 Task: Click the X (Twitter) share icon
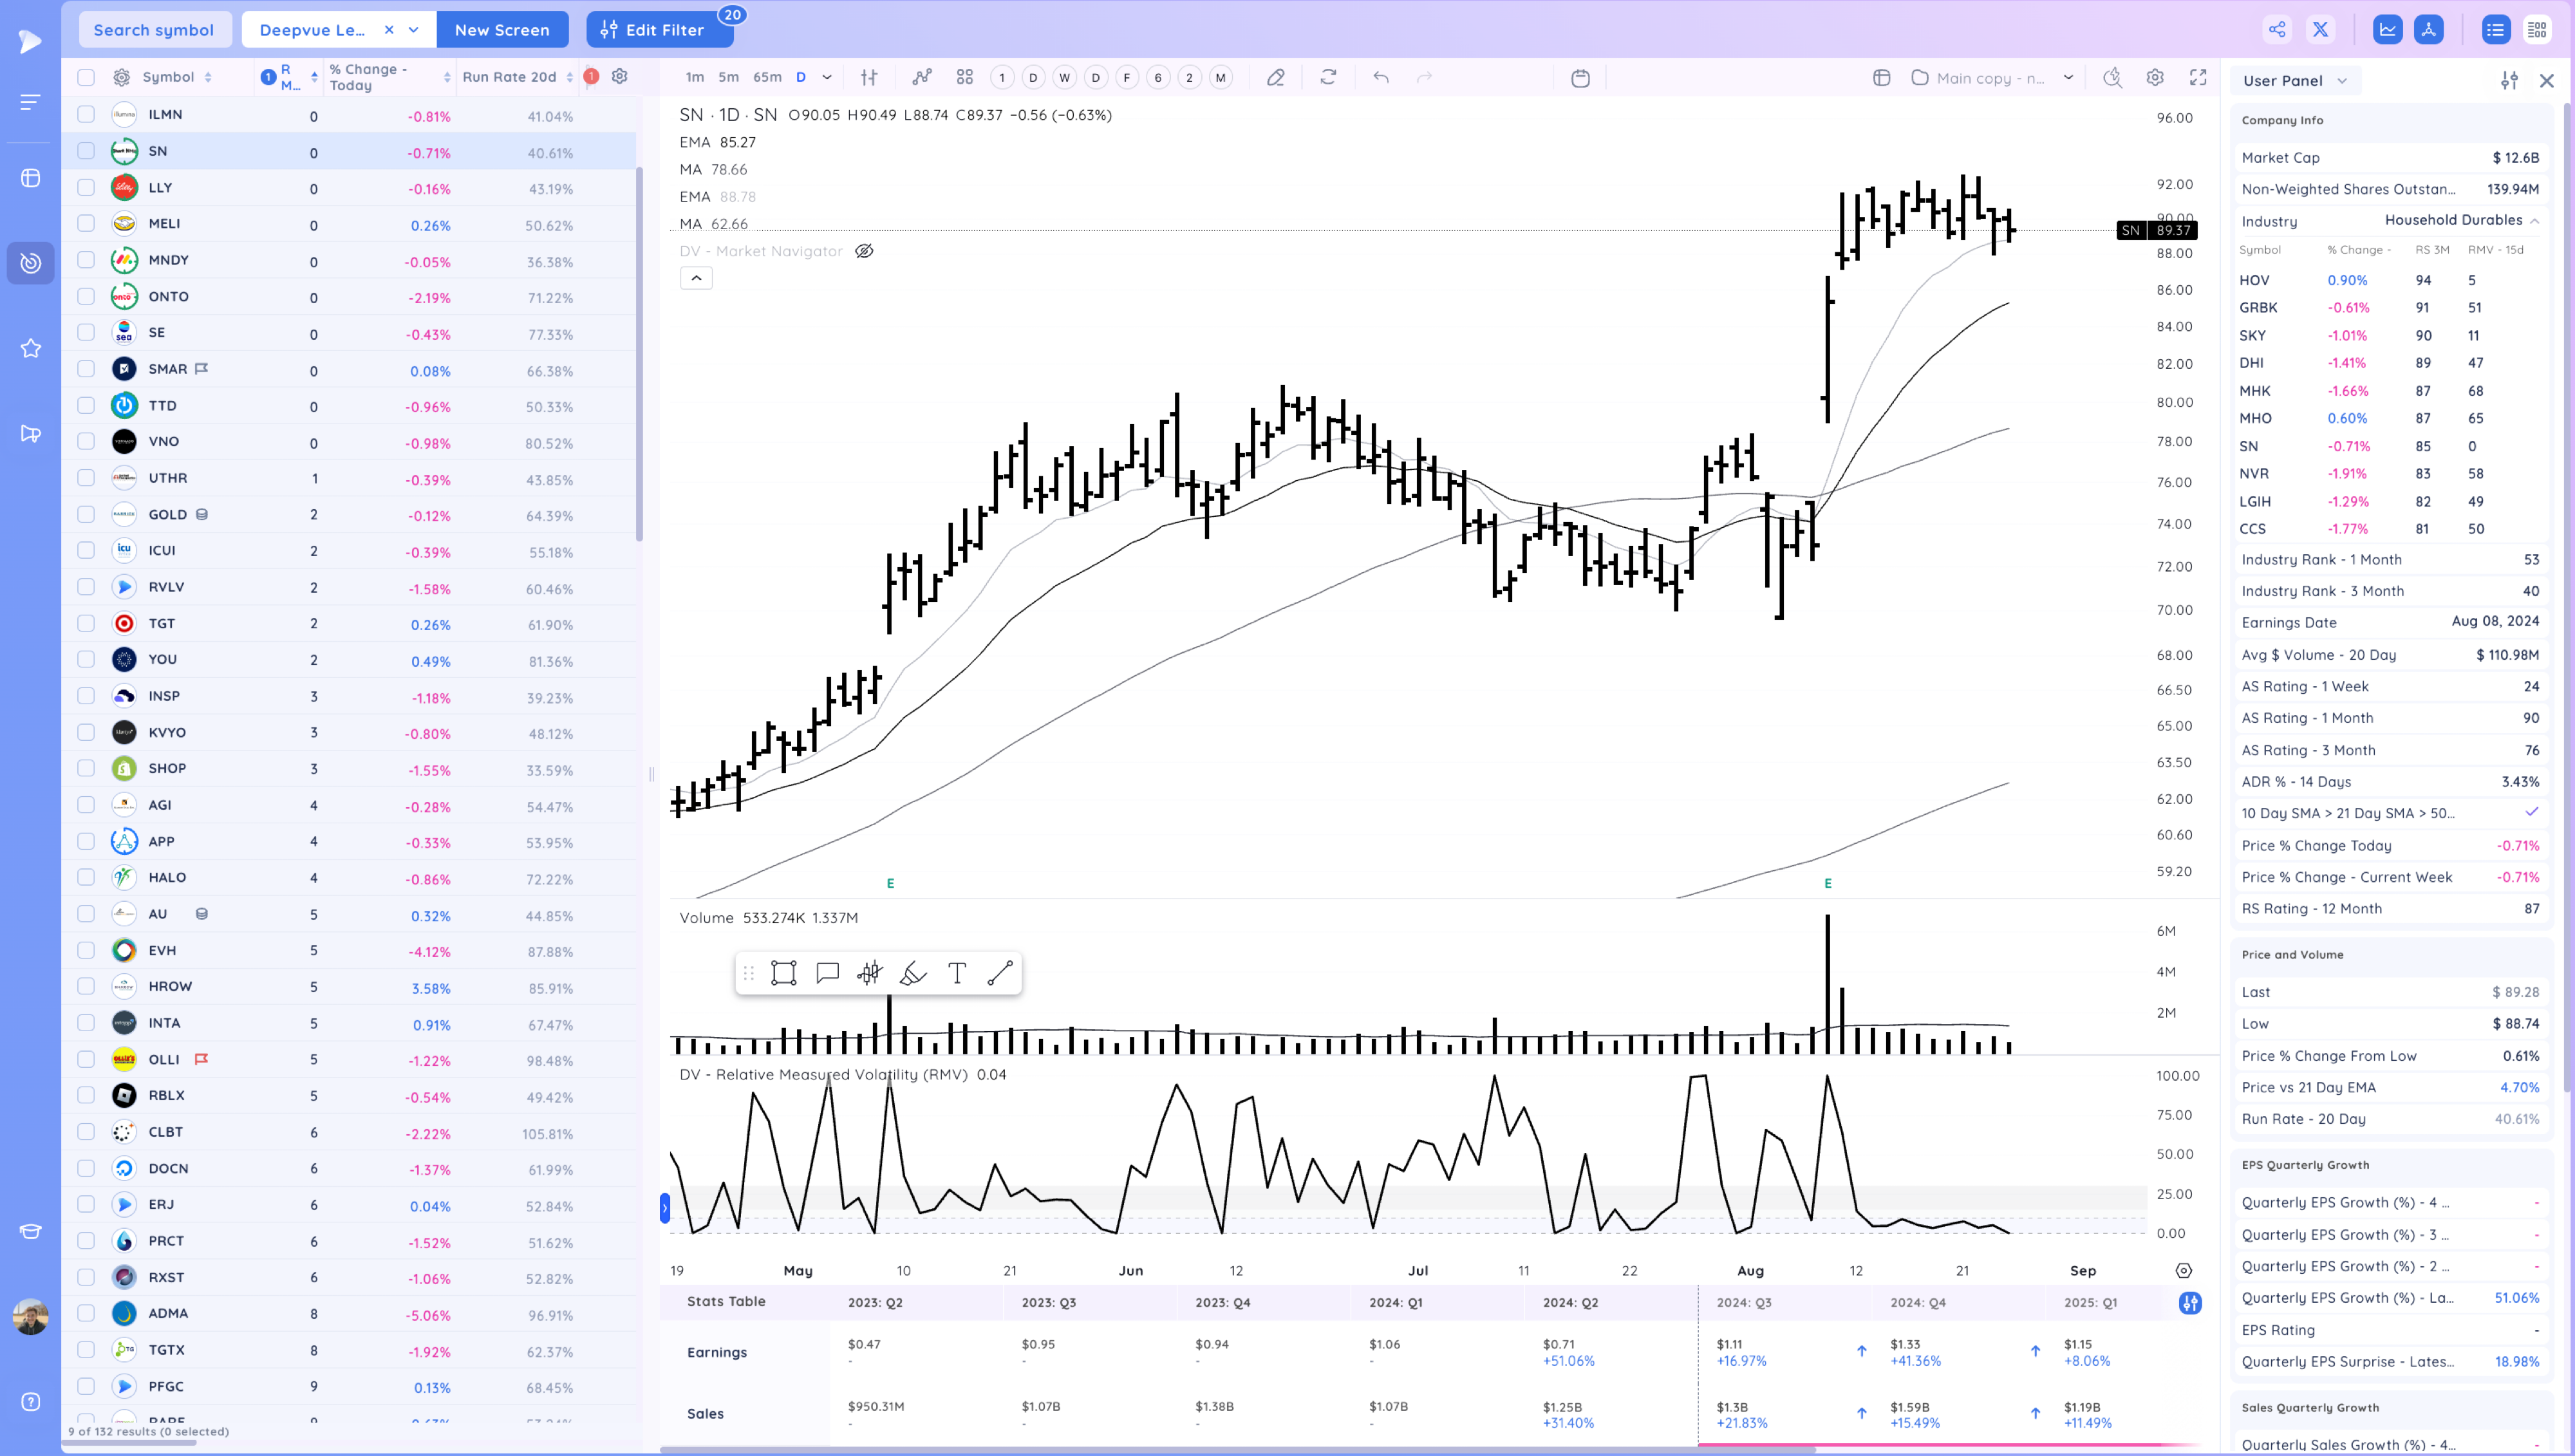coord(2320,29)
